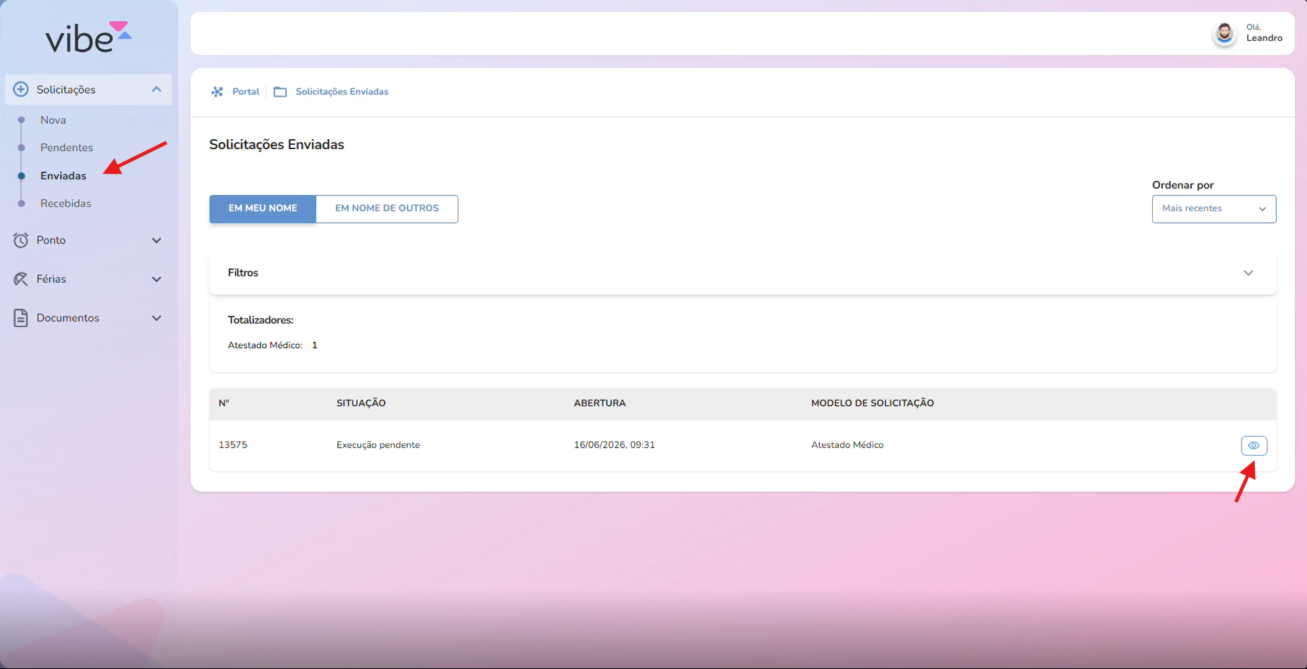Open Nova solicitação in sidebar
This screenshot has width=1307, height=669.
[x=53, y=120]
